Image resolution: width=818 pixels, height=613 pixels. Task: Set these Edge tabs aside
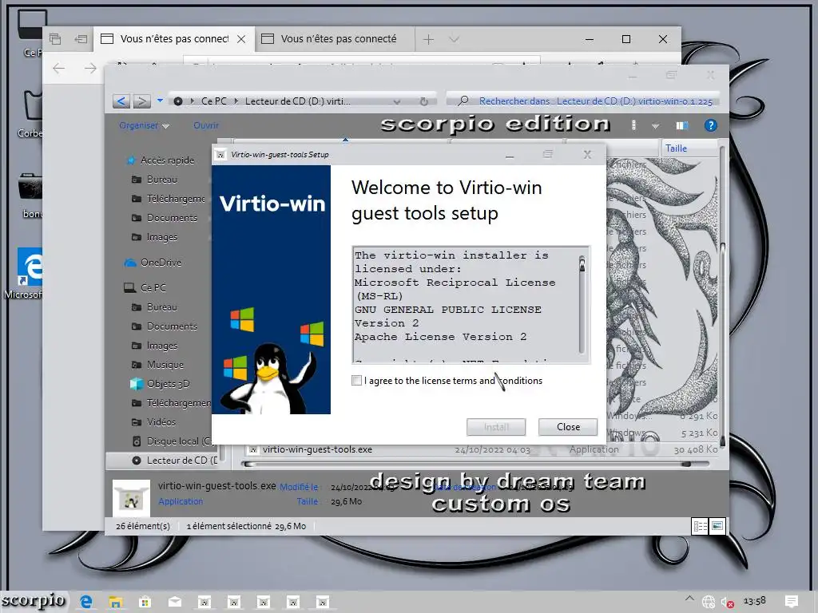81,39
